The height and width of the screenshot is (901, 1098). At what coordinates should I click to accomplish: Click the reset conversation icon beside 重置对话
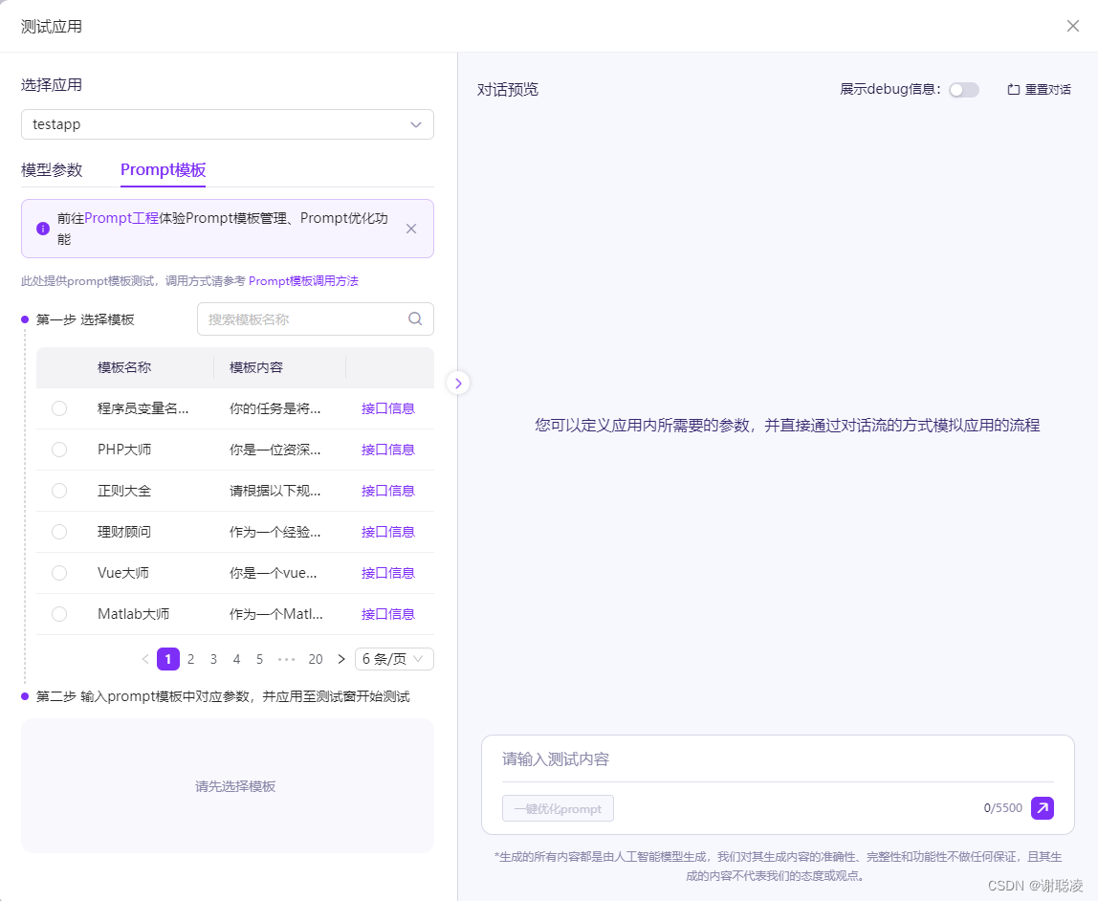click(x=1016, y=89)
